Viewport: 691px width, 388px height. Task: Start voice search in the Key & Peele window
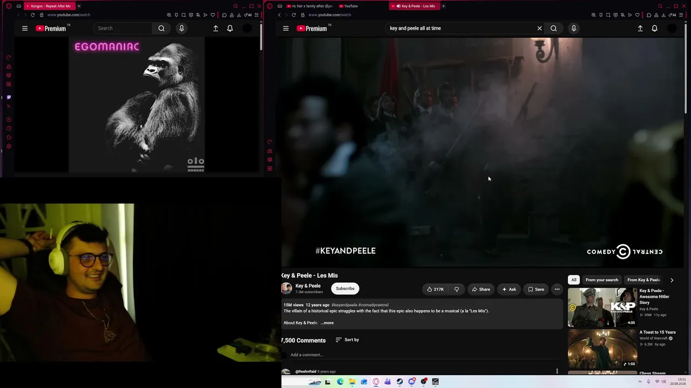point(573,29)
